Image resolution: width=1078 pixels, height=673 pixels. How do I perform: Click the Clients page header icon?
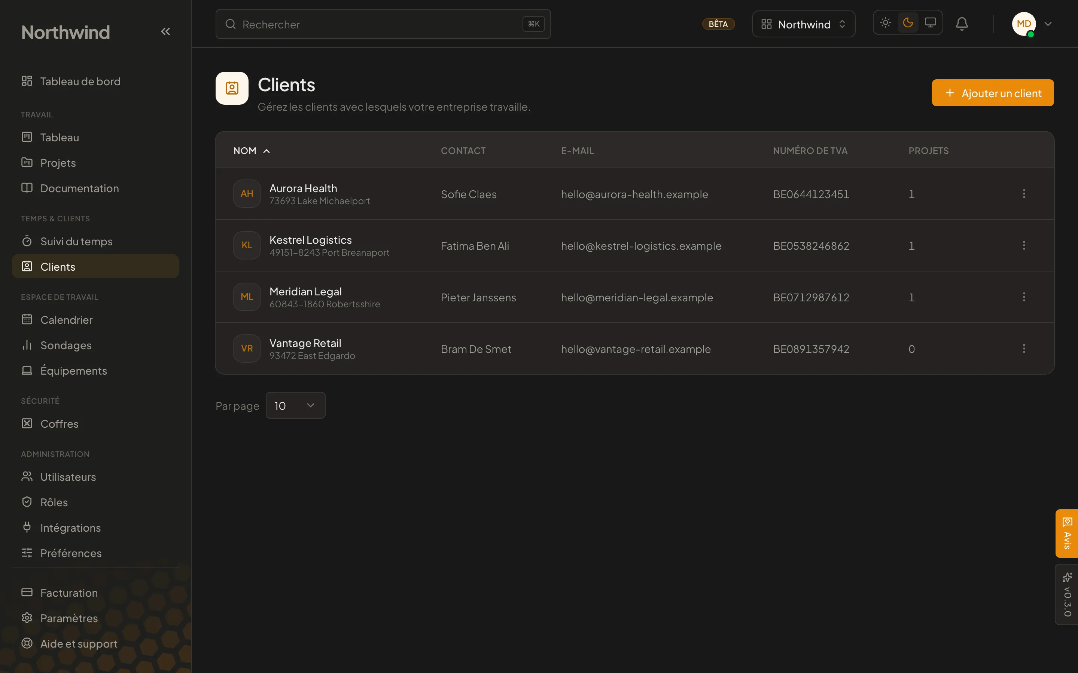[232, 88]
